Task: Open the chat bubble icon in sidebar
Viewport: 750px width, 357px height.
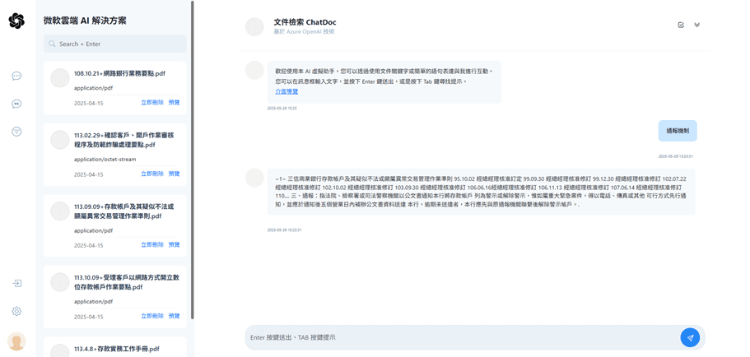Action: 16,76
